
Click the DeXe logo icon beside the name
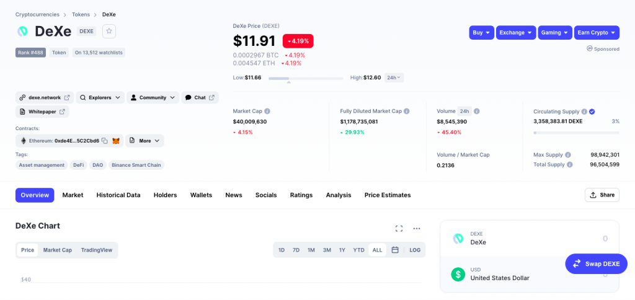coord(22,31)
